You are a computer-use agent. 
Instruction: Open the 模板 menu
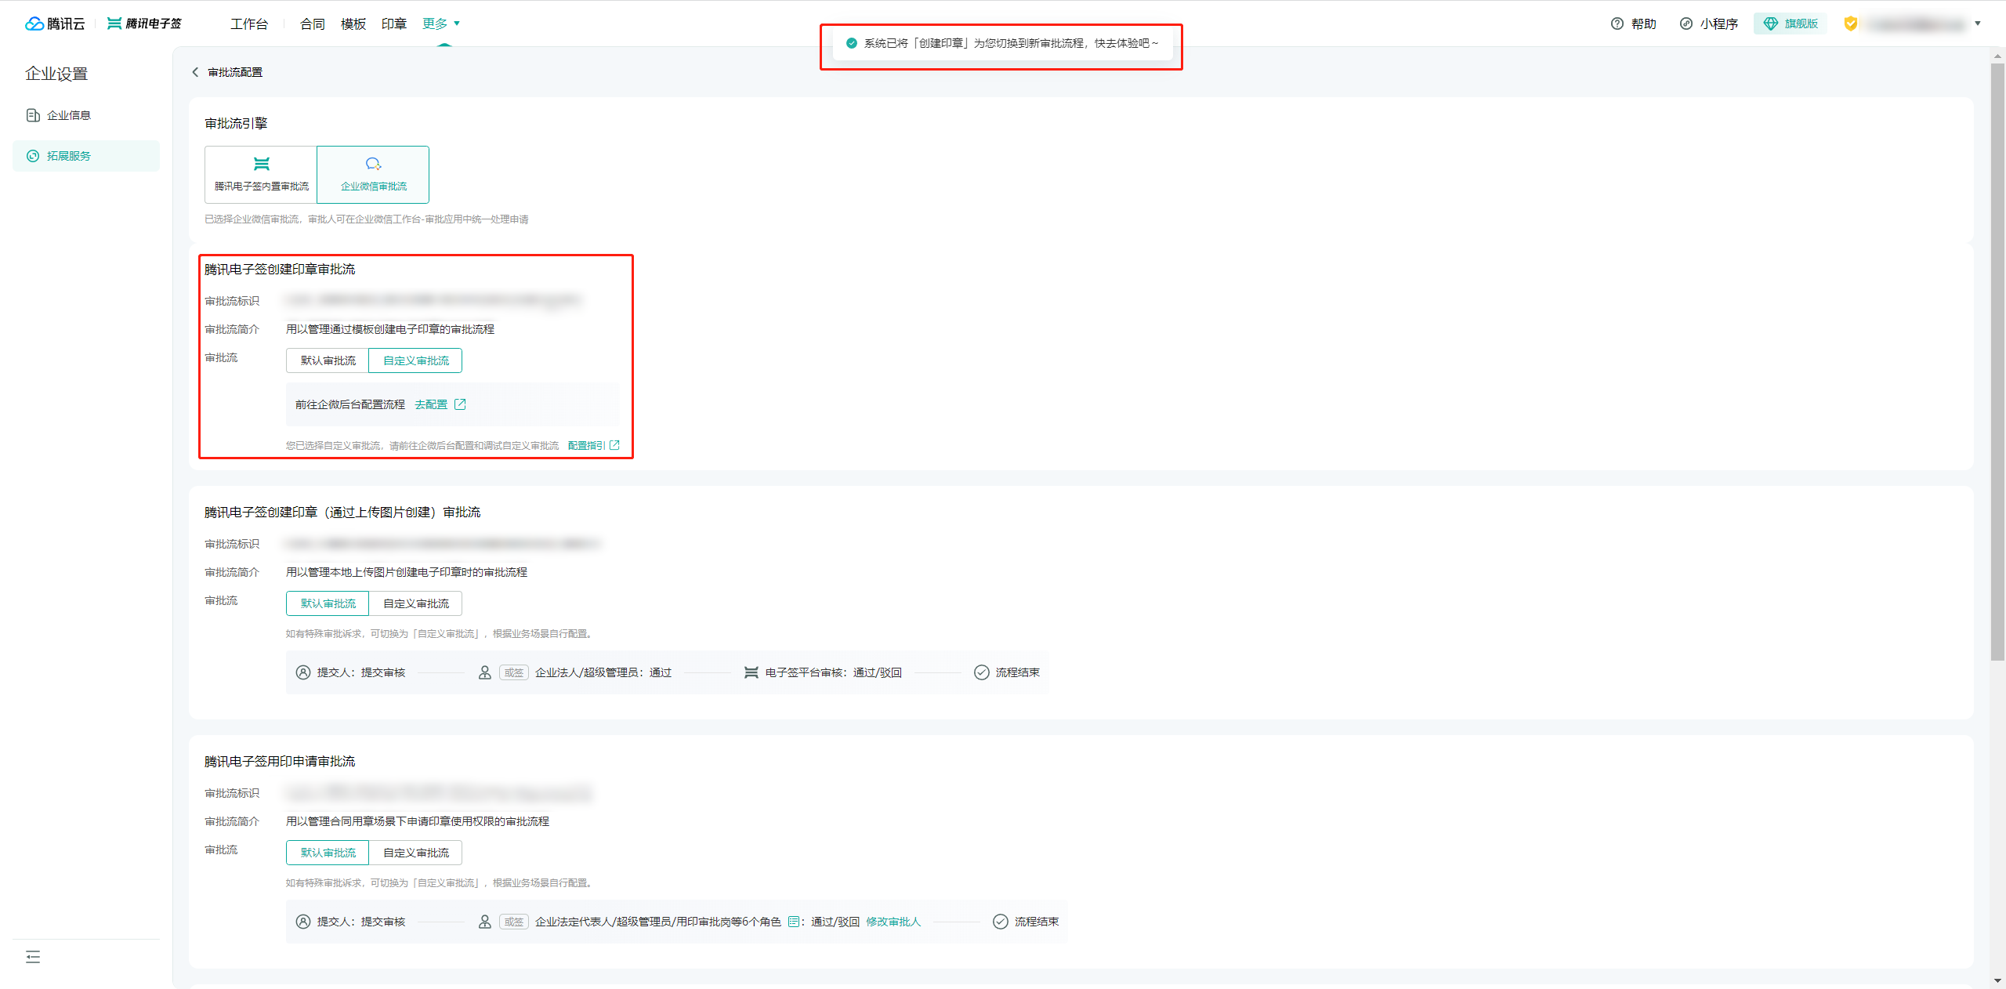(353, 24)
